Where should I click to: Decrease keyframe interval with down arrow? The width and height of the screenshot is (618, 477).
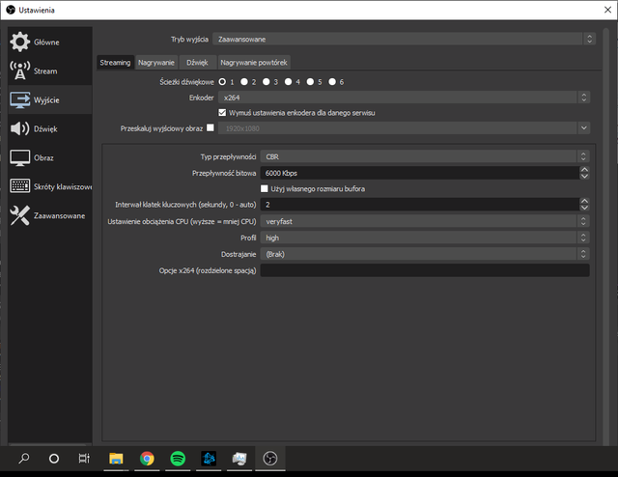click(584, 208)
